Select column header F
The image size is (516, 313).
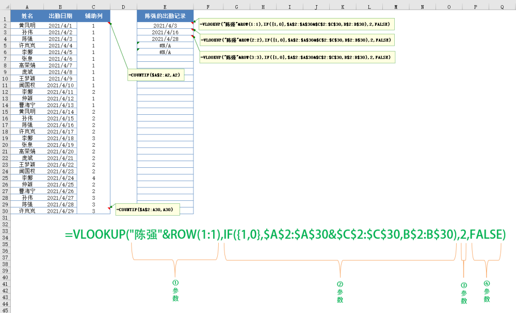point(208,7)
